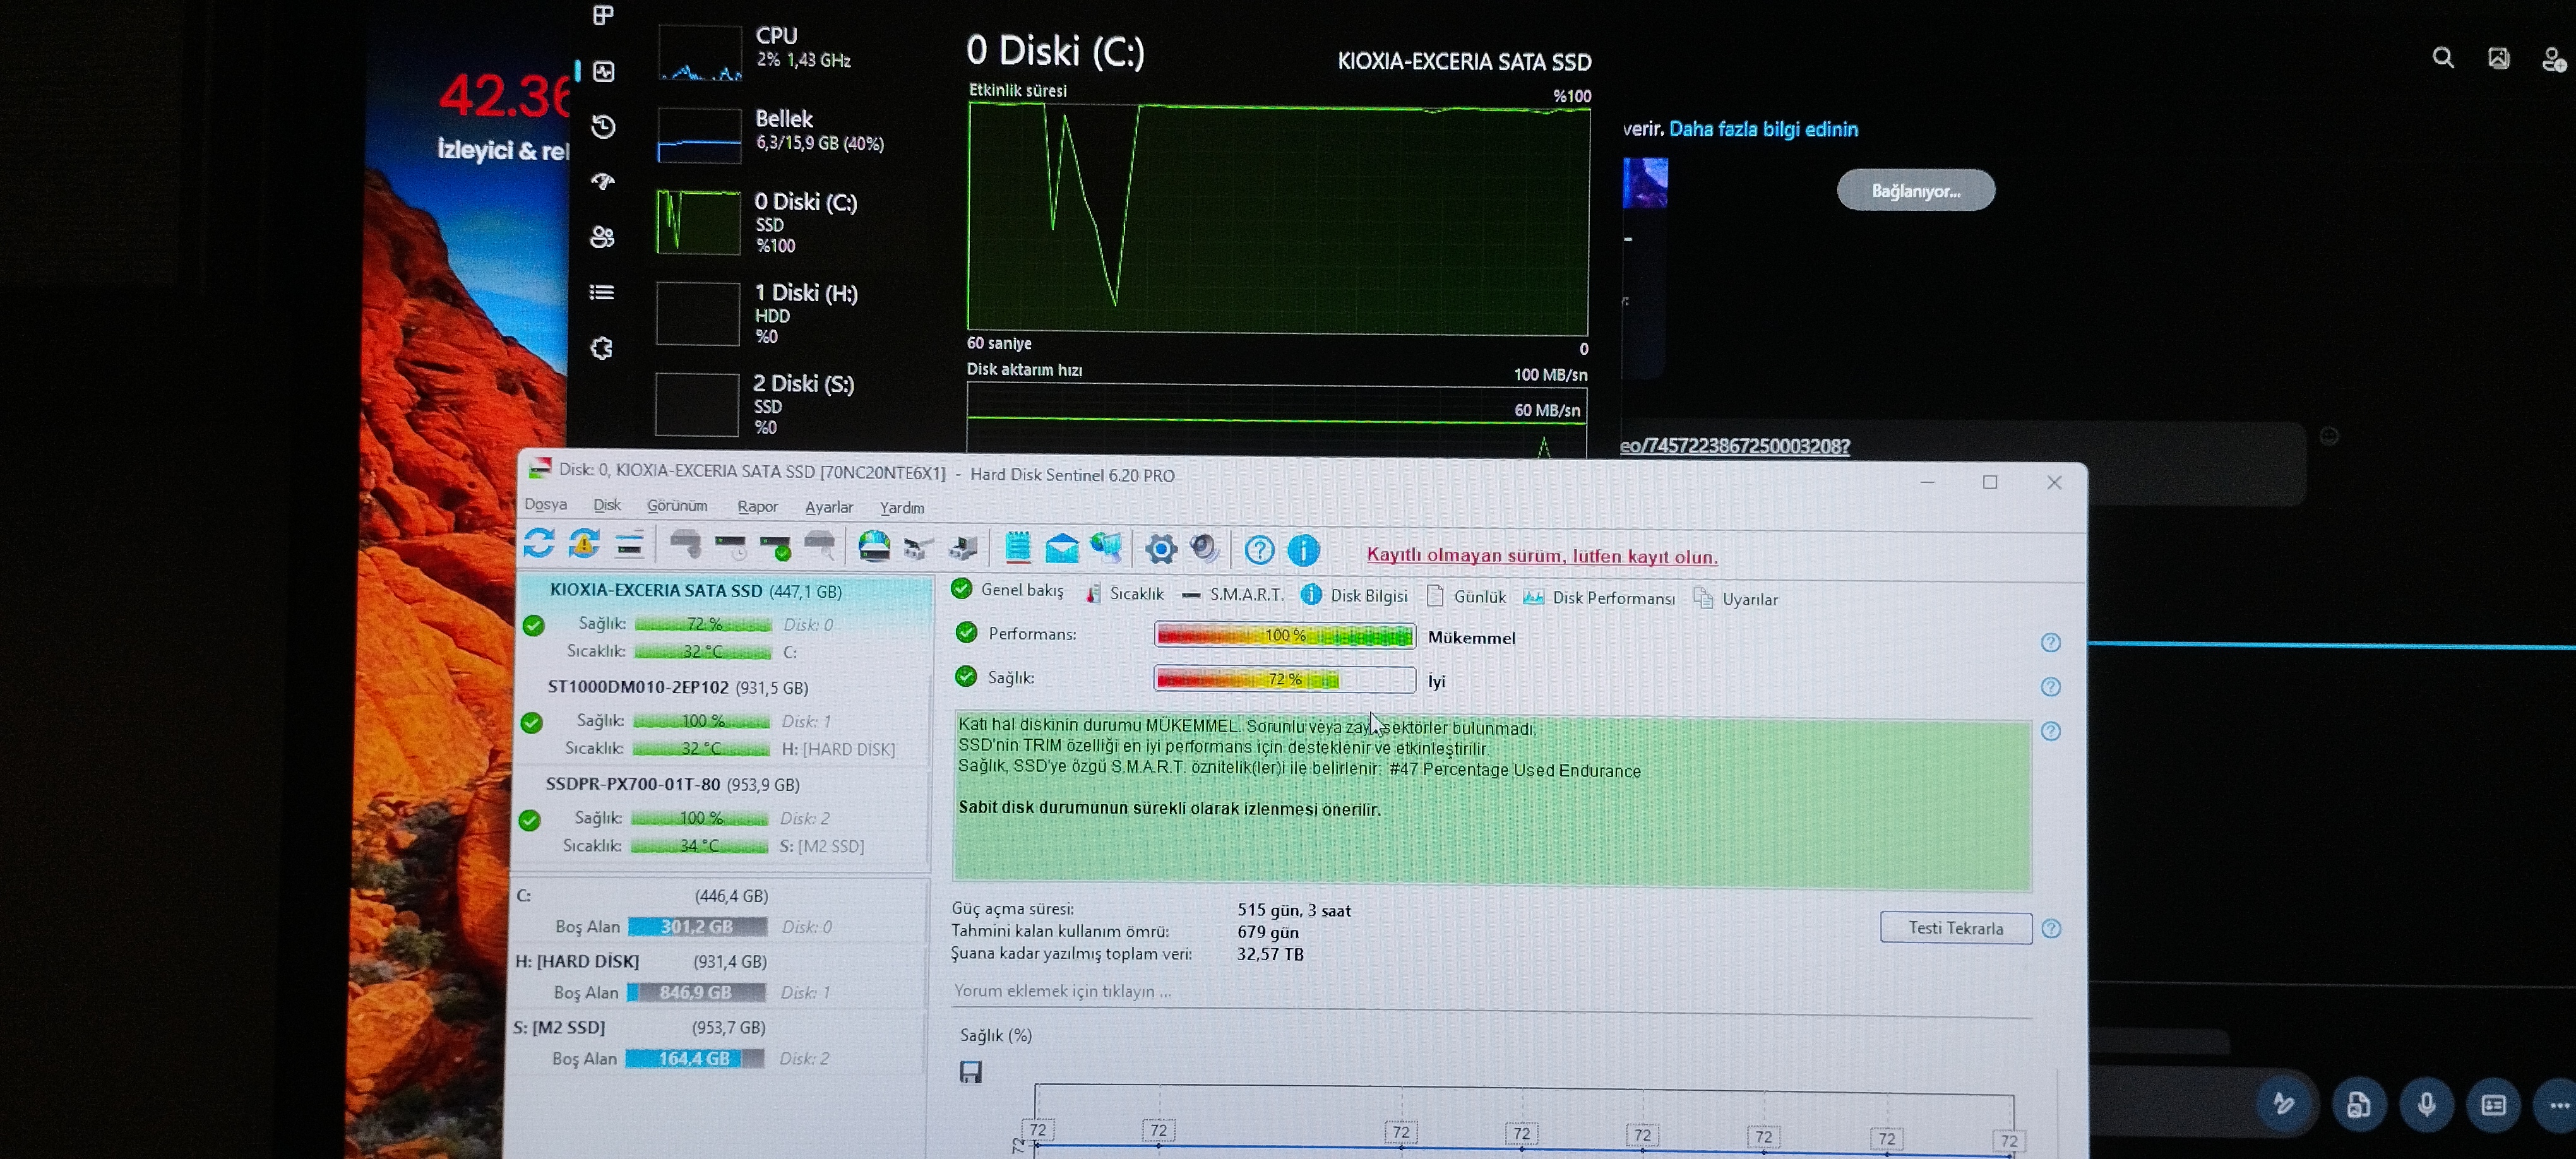The image size is (2576, 1159).
Task: Click the disk list lines toolbar icon
Action: 629,545
